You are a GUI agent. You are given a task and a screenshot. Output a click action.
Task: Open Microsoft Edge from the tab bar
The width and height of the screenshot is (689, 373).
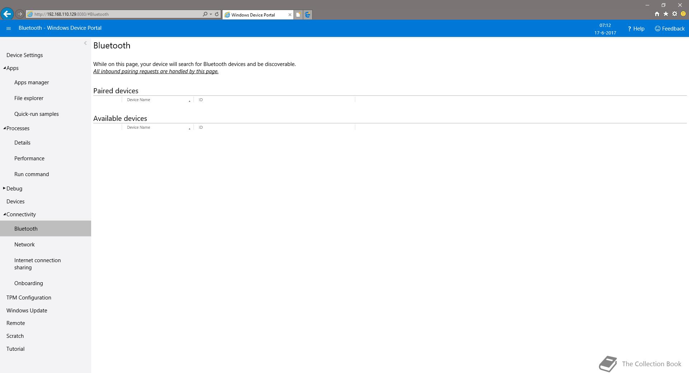pyautogui.click(x=308, y=15)
